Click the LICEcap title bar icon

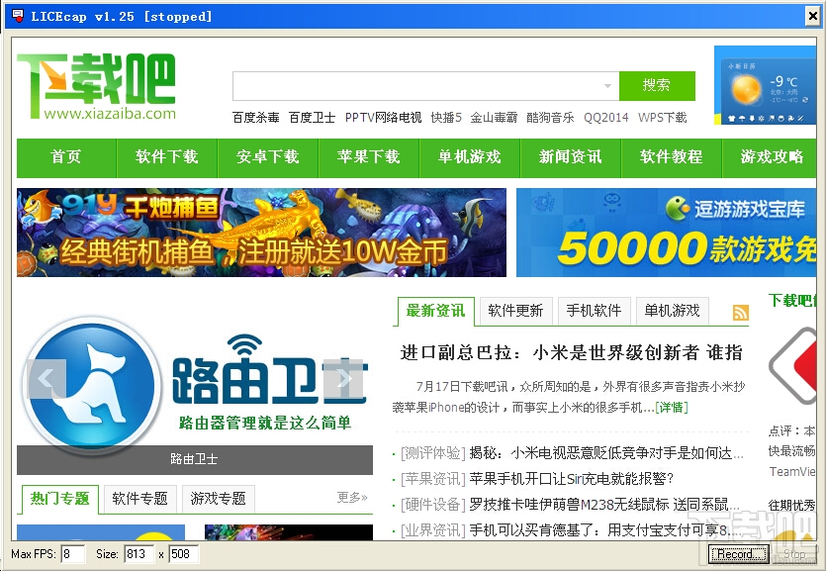click(x=17, y=16)
